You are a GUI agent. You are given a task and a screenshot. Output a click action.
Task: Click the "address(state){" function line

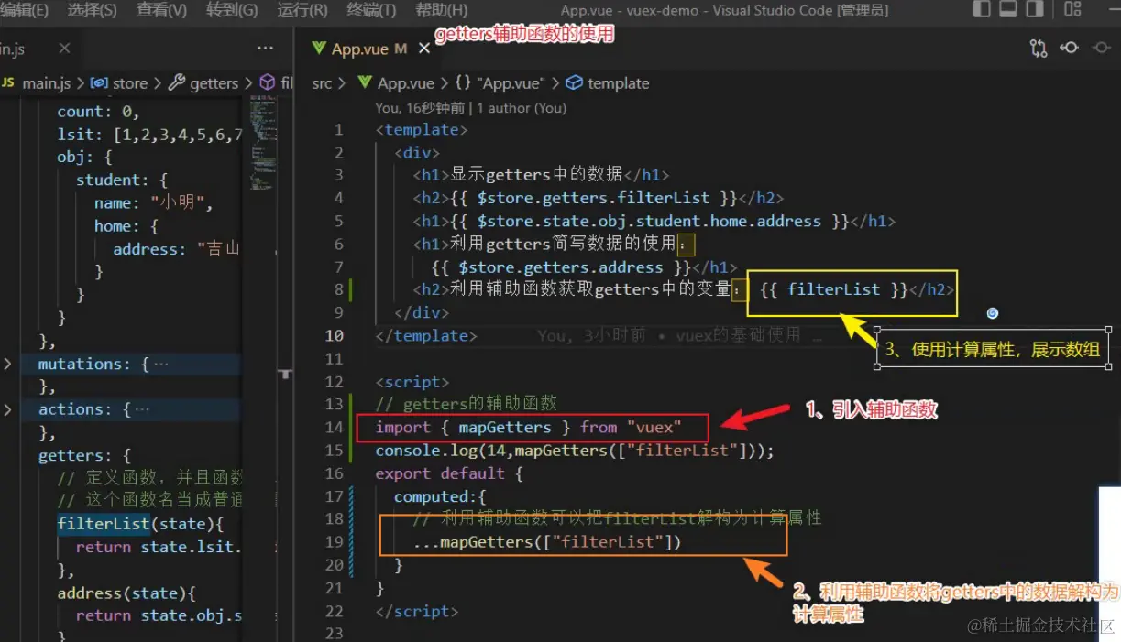(126, 593)
